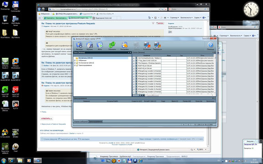Toggle checkbox beside the Top_Gear file row

tap(134, 61)
